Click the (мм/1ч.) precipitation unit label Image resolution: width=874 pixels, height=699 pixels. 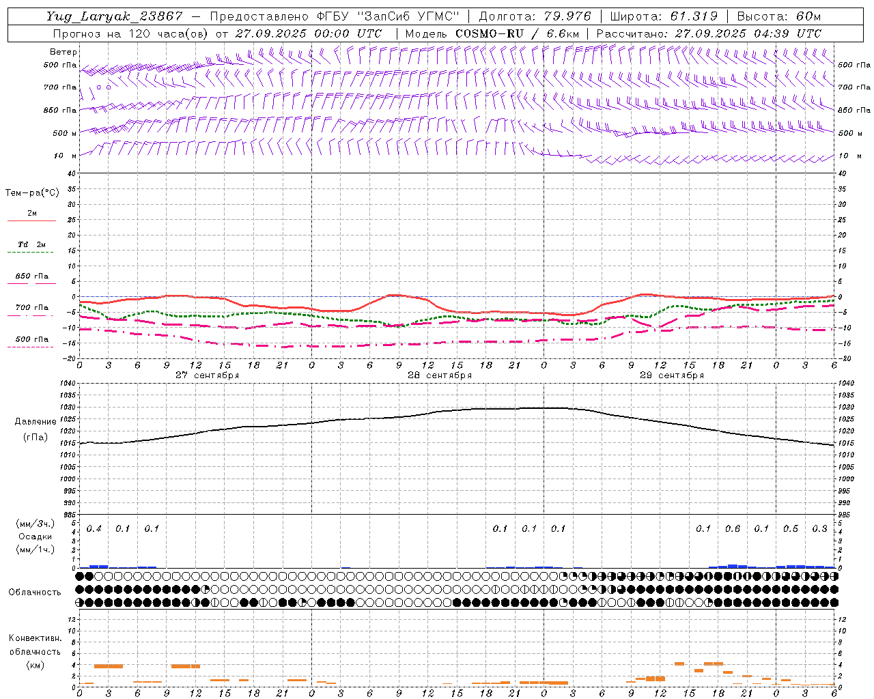point(35,550)
